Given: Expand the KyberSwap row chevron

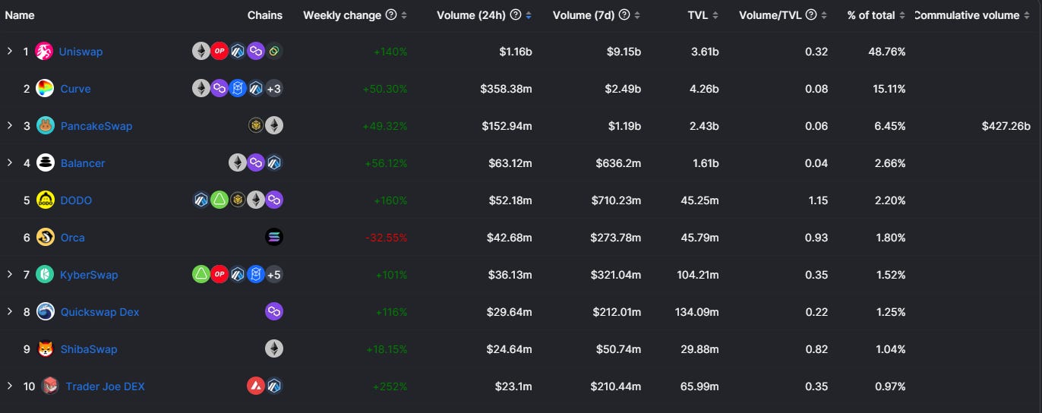Looking at the screenshot, I should pos(10,275).
